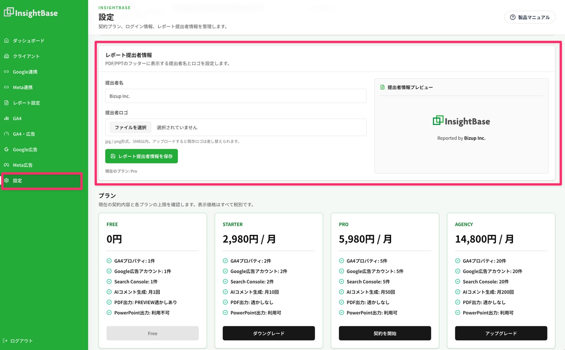Click the 提出者名 input field
The image size is (565, 350).
coord(236,96)
